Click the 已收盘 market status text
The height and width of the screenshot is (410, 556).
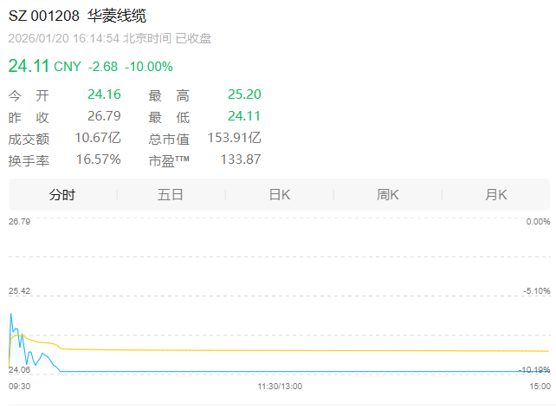pos(194,38)
